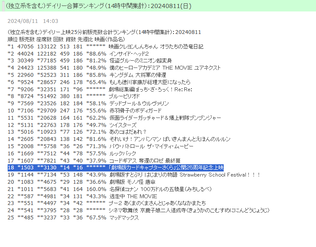
Task: Click the timestamp 2024/08/11 14:03
Action: point(33,21)
